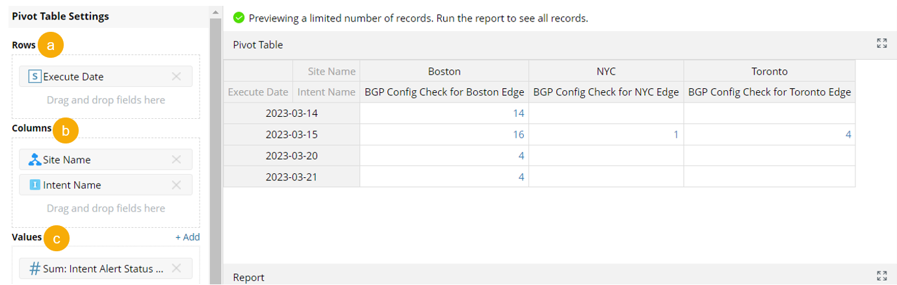Remove Sum Intent Alert Status value

coord(176,269)
